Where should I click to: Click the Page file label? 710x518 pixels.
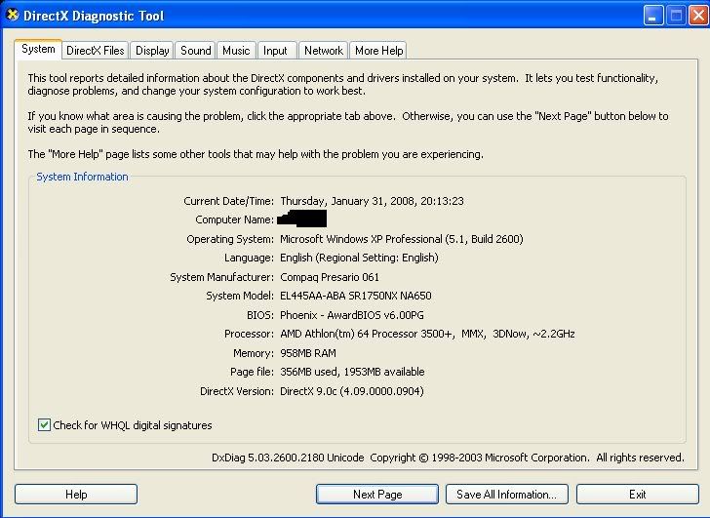pyautogui.click(x=252, y=372)
